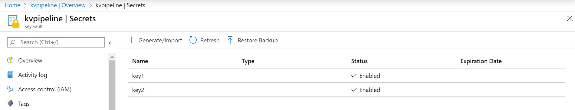Click the Search (Ctrl+/) input field
The width and height of the screenshot is (575, 110).
pos(56,42)
